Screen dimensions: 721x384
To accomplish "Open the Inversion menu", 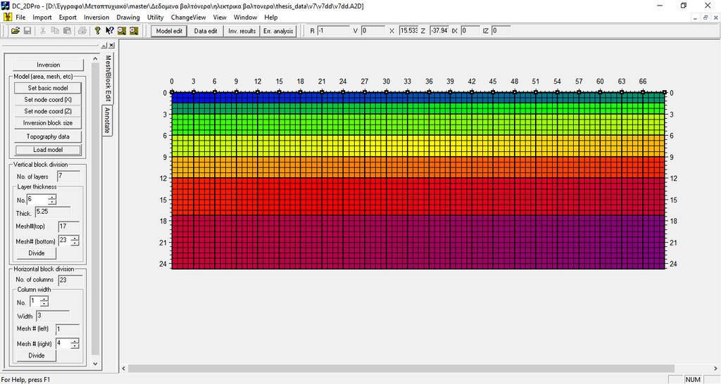I will [x=96, y=17].
